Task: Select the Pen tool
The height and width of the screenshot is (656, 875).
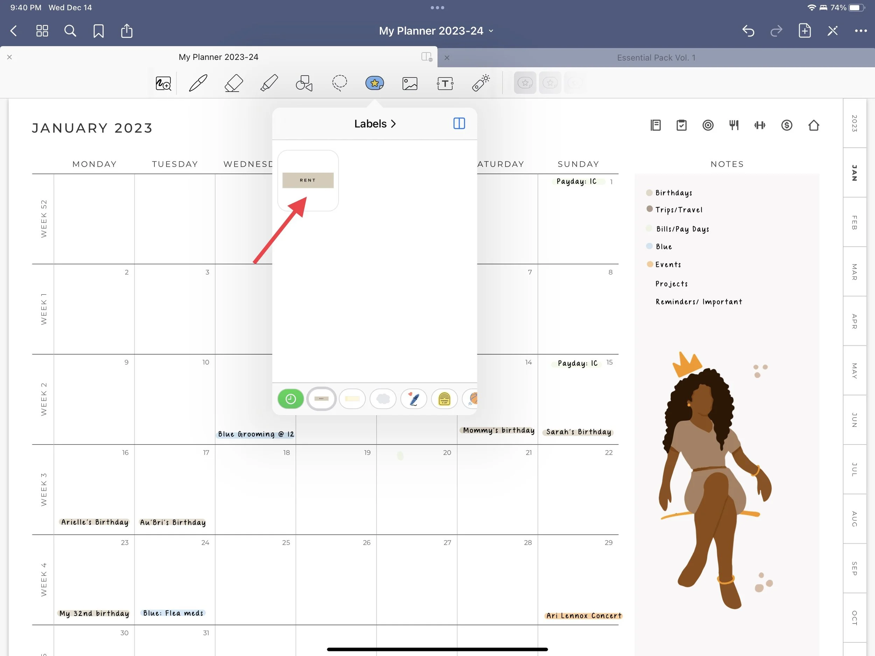Action: 198,83
